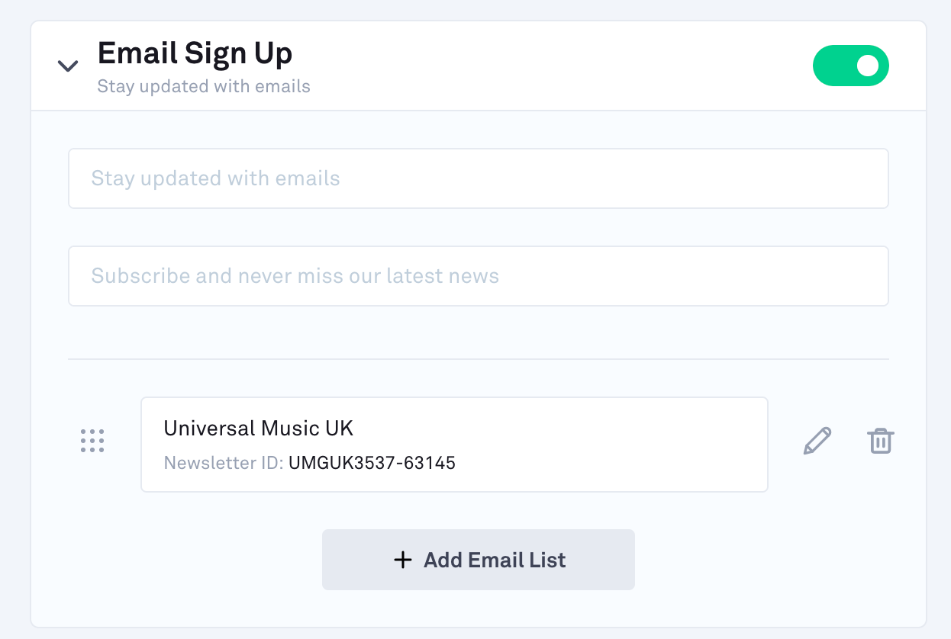The image size is (951, 639).
Task: Click the dotted drag handle beside Universal Music UK
Action: click(92, 441)
